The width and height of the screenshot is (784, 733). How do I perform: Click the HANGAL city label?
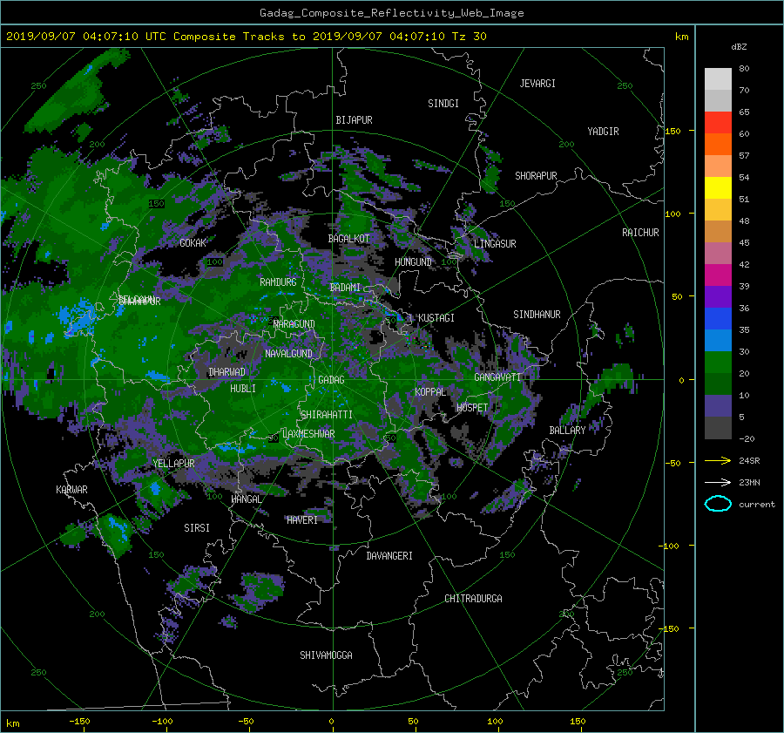[x=246, y=499]
